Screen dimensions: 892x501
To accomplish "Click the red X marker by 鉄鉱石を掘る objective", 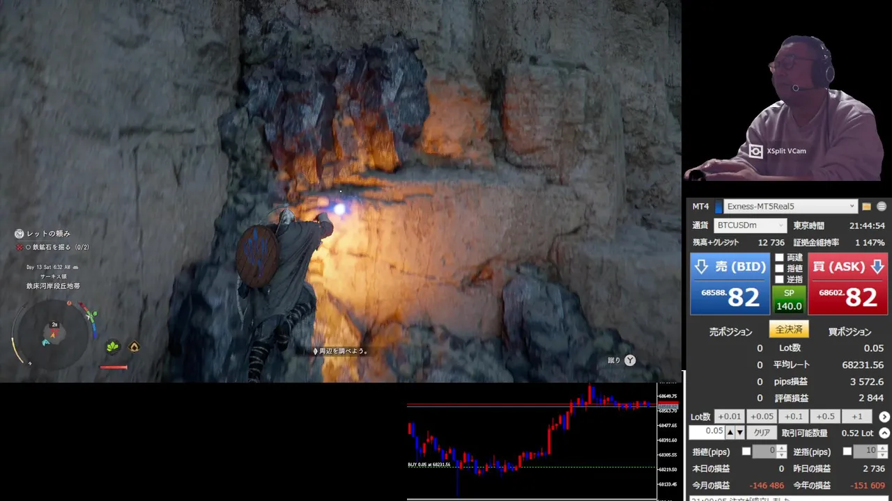I will coord(20,247).
